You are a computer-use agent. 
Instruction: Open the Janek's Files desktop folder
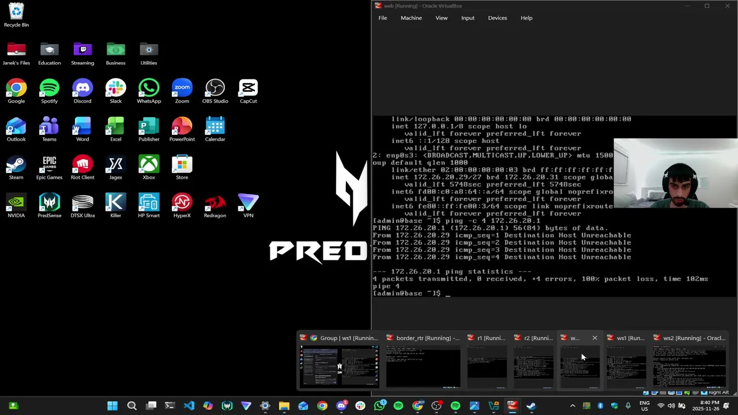pos(16,54)
